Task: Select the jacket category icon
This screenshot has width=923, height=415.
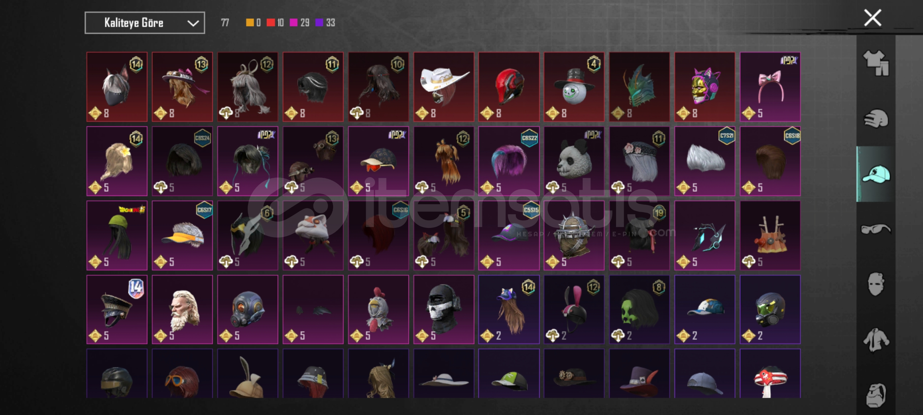Action: (x=876, y=340)
